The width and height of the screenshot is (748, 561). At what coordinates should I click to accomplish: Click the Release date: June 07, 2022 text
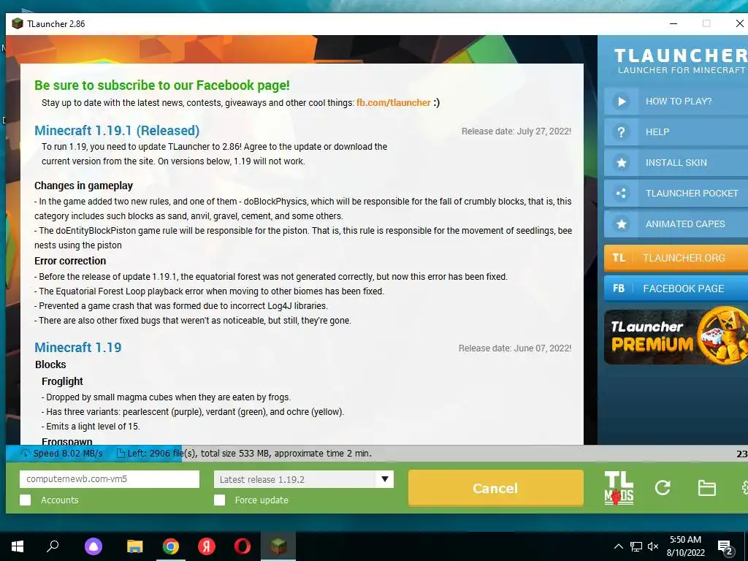pyautogui.click(x=515, y=348)
